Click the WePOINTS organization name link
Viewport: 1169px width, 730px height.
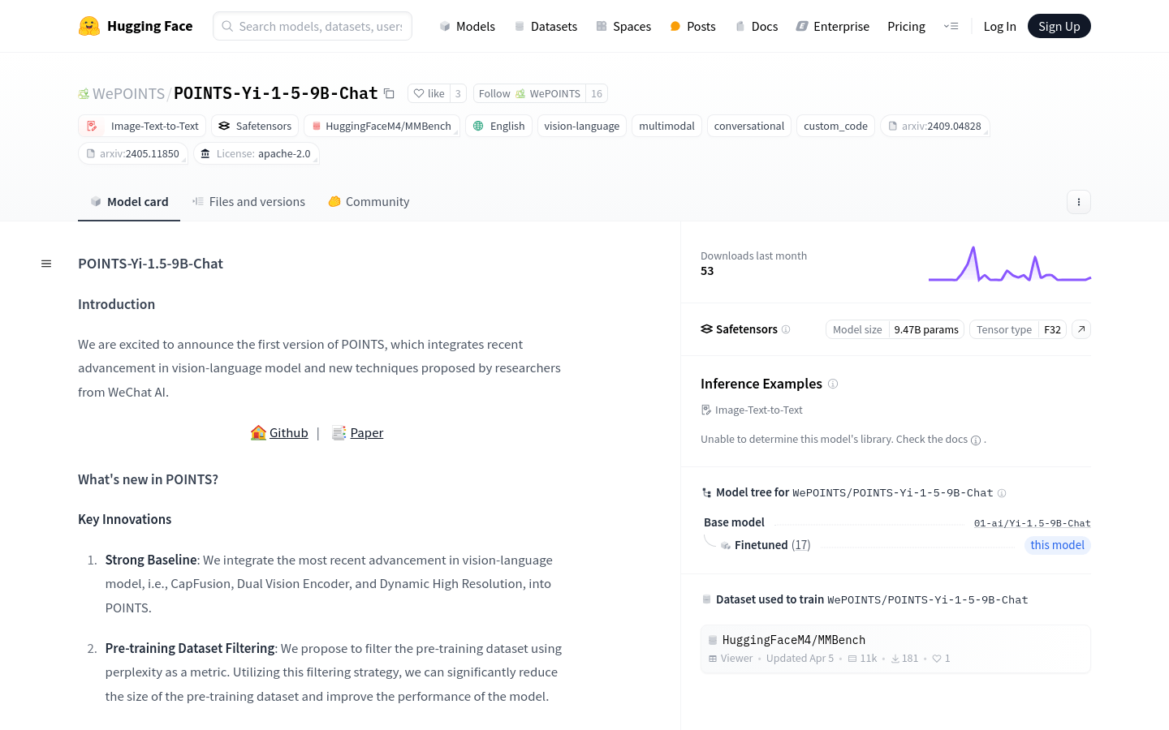coord(128,94)
